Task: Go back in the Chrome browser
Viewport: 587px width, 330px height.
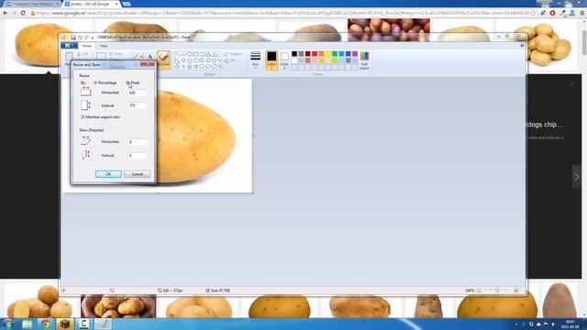Action: click(x=6, y=13)
